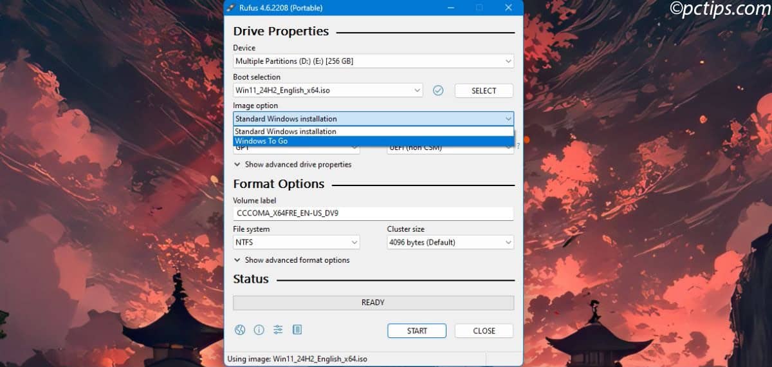Image resolution: width=772 pixels, height=367 pixels.
Task: Click the Rufus title bar app icon
Action: pyautogui.click(x=231, y=8)
